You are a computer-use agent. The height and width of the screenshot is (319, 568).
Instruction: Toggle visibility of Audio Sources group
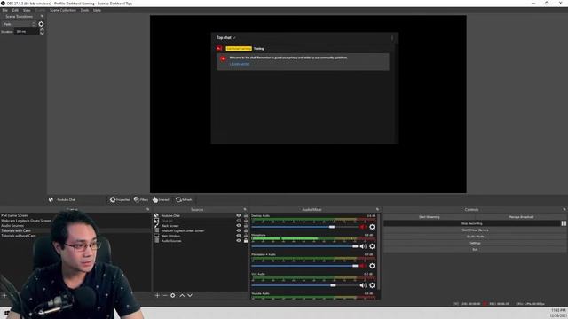coord(239,241)
